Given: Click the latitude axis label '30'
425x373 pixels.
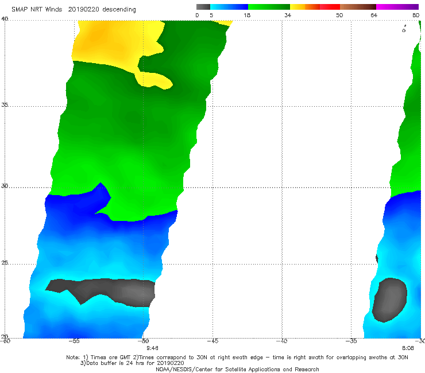Looking at the screenshot, I should 5,186.
